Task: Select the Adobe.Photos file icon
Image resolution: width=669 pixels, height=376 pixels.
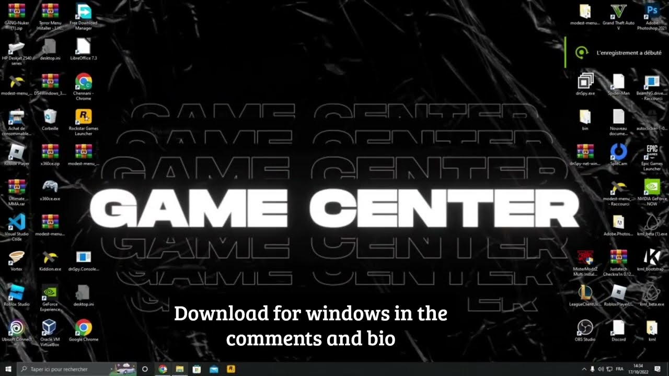Action: tap(619, 226)
